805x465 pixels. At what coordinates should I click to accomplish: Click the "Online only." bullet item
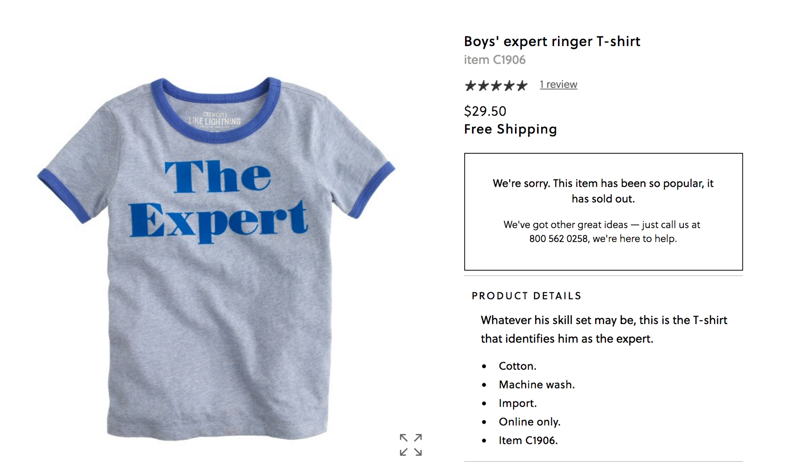[529, 422]
